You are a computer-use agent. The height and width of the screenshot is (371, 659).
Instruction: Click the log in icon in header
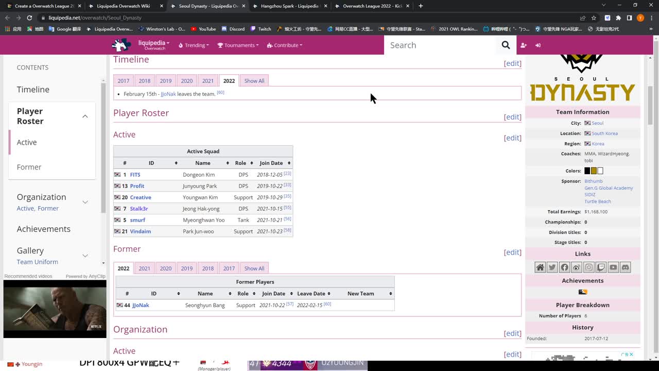click(538, 45)
